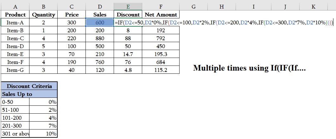Click the Discount header cell
The height and width of the screenshot is (139, 336).
pyautogui.click(x=128, y=15)
